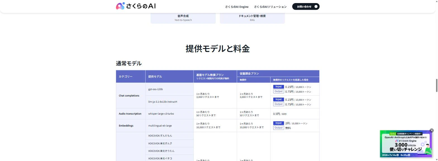Click the 提供モデルと料金 heading
This screenshot has width=438, height=161.
[x=218, y=49]
